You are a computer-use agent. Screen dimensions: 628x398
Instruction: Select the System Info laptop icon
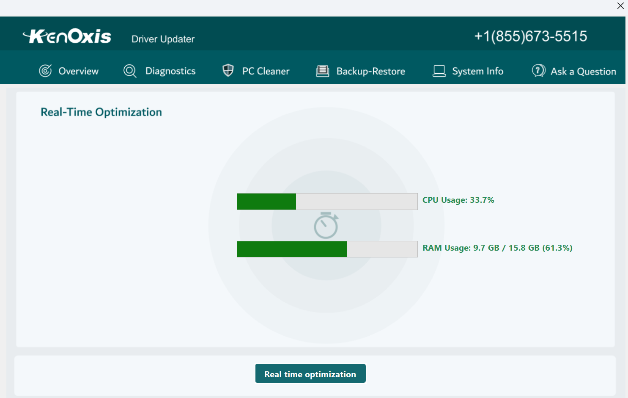439,71
